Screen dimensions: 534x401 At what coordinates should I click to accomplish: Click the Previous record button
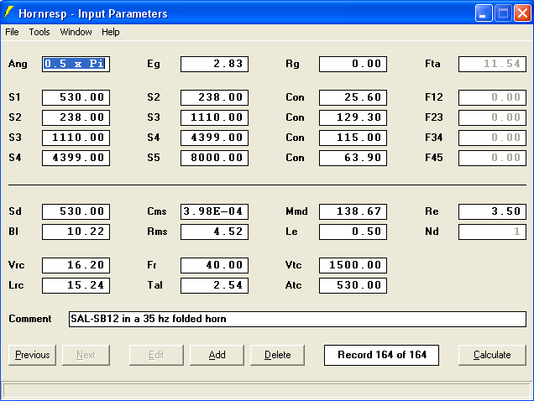33,355
